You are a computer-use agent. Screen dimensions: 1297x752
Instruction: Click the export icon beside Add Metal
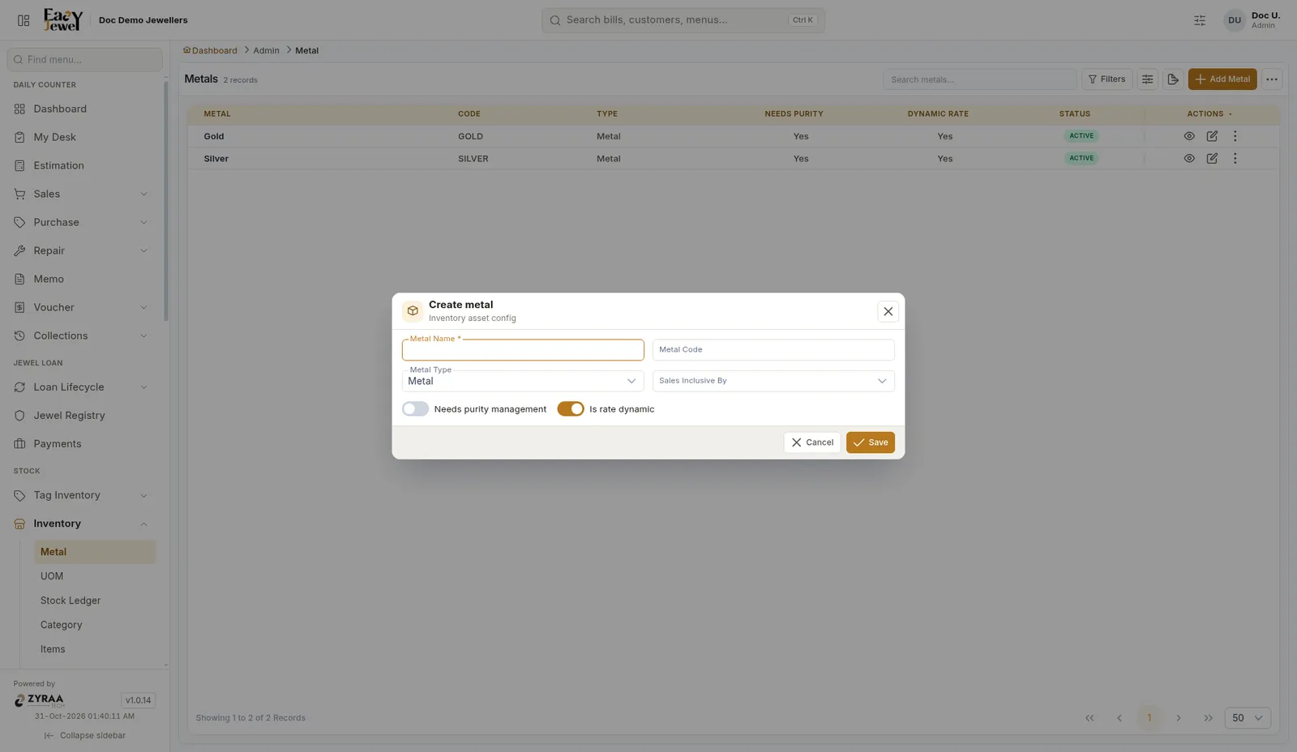(1173, 79)
